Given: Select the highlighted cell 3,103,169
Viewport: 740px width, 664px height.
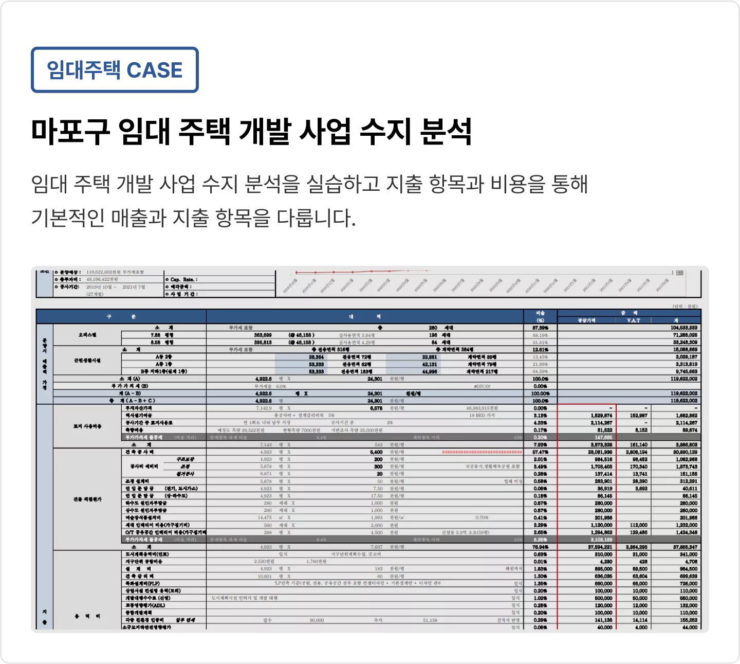Looking at the screenshot, I should click(x=601, y=540).
